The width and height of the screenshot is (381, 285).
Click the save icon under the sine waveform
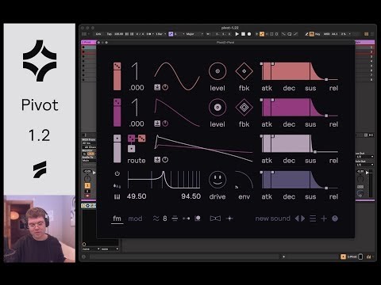(157, 87)
